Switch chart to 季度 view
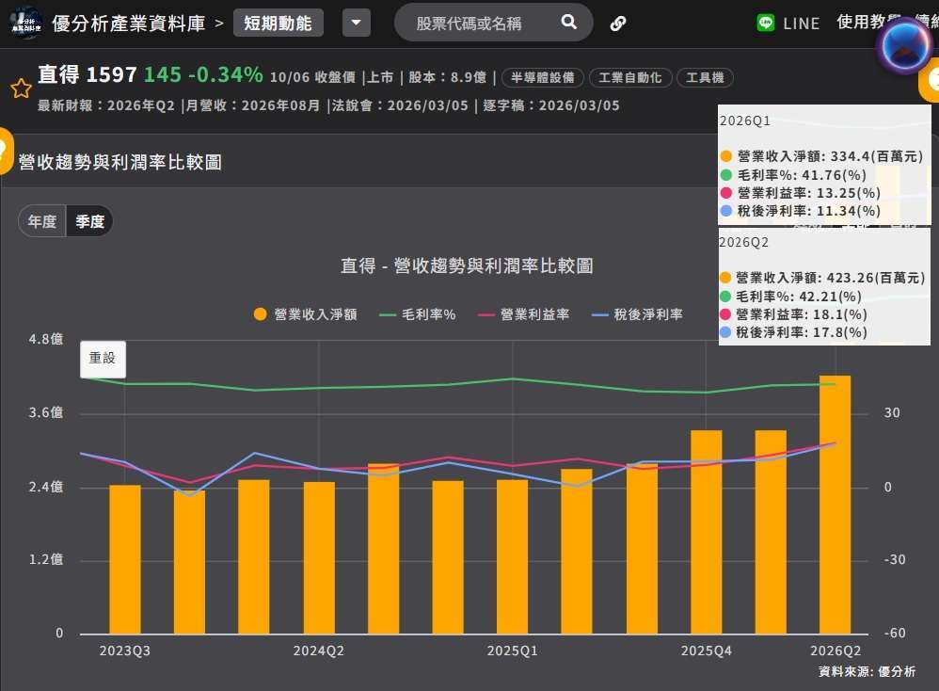 point(89,221)
